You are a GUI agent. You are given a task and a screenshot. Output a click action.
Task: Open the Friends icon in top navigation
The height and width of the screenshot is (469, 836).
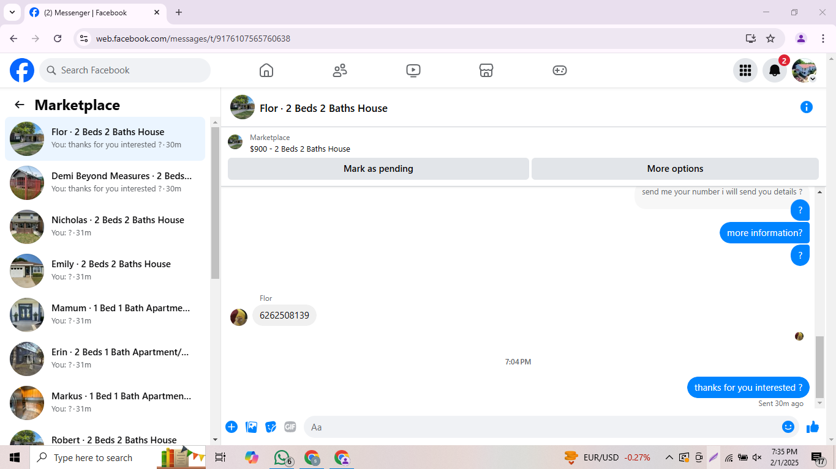point(340,70)
